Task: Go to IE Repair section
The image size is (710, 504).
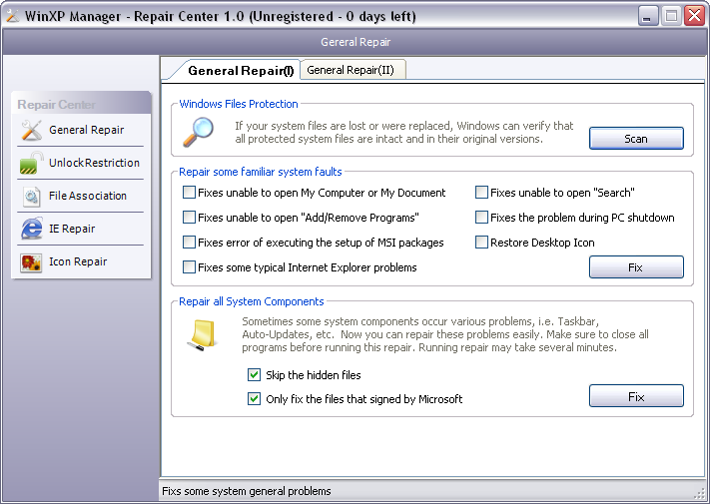Action: click(x=72, y=229)
